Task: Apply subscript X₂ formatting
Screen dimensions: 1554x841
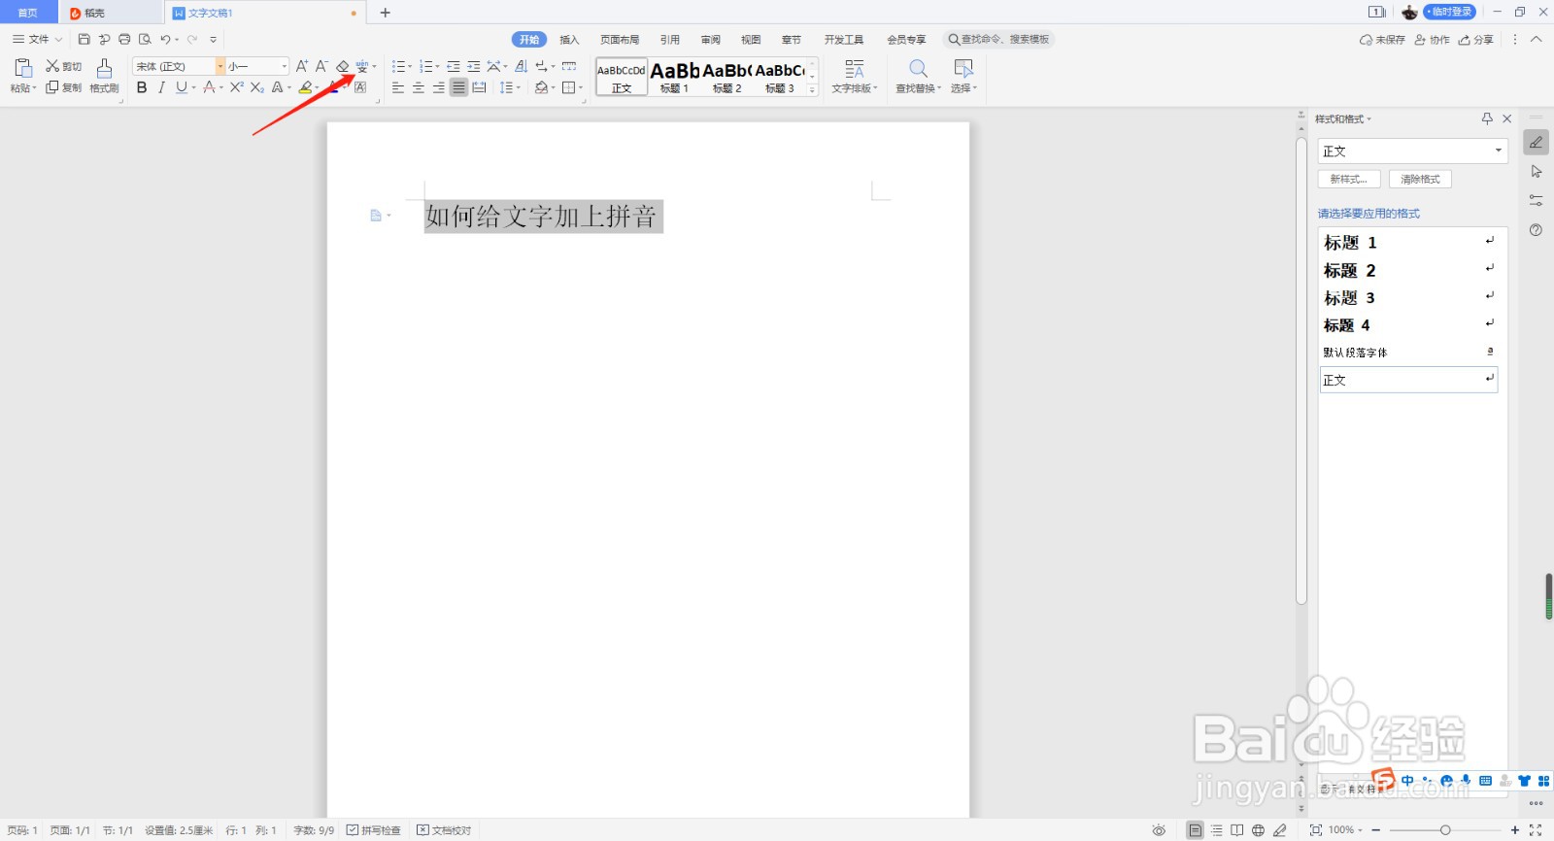Action: (x=256, y=87)
